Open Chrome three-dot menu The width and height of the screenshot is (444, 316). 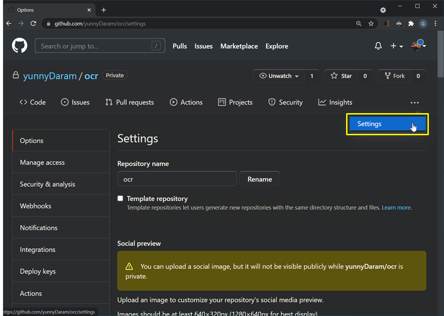[x=435, y=23]
